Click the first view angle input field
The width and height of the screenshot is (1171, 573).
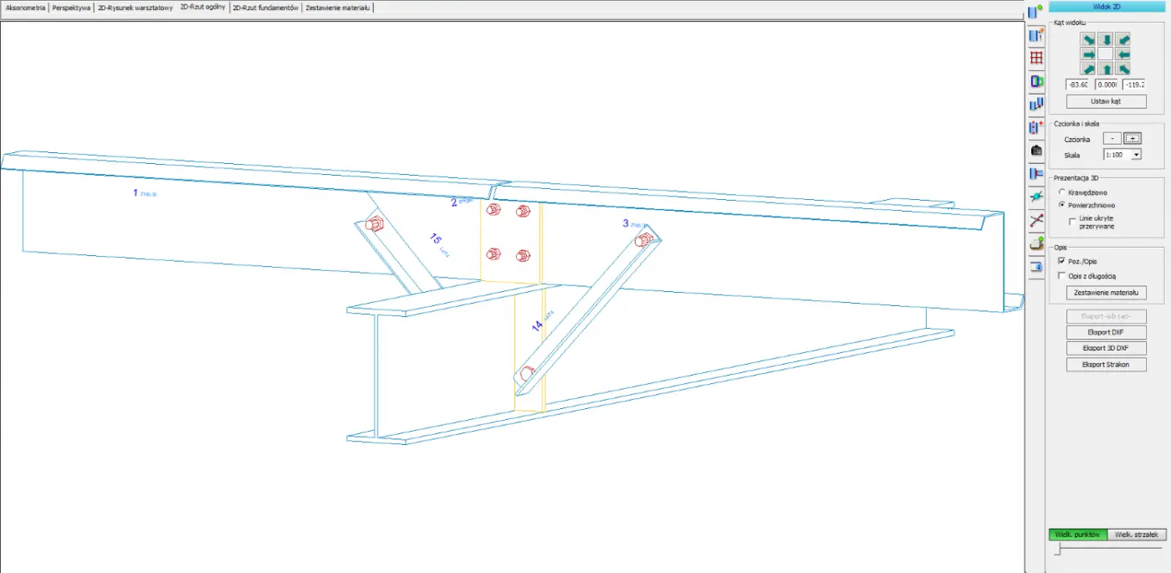coord(1077,84)
